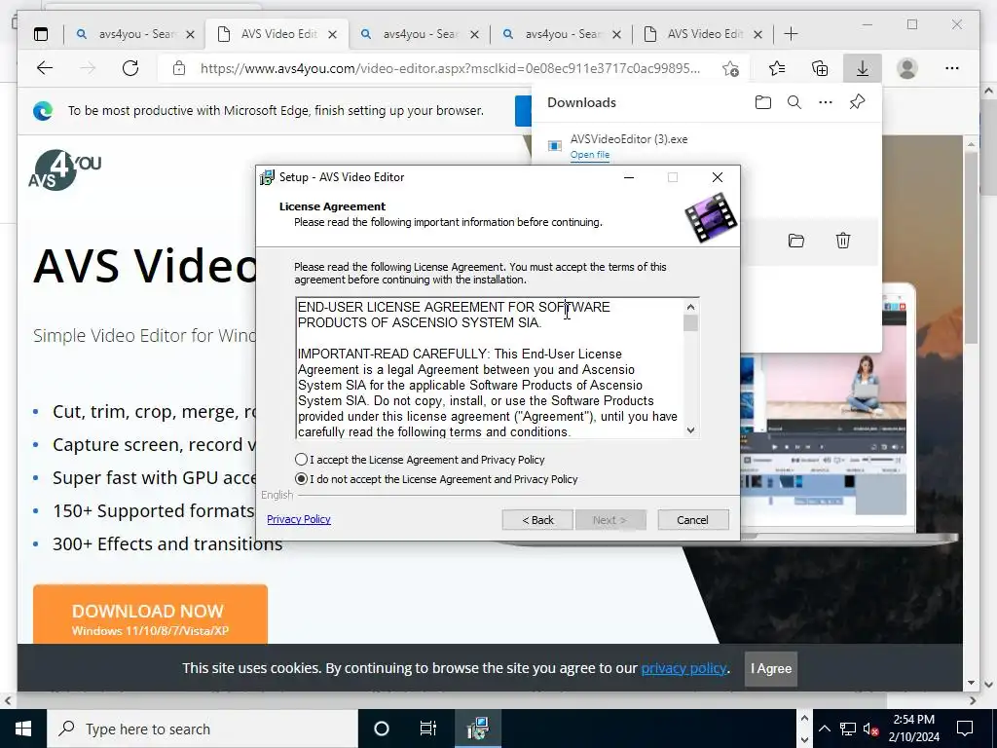Viewport: 997px width, 748px height.
Task: Click the muted volume tray icon
Action: click(870, 729)
